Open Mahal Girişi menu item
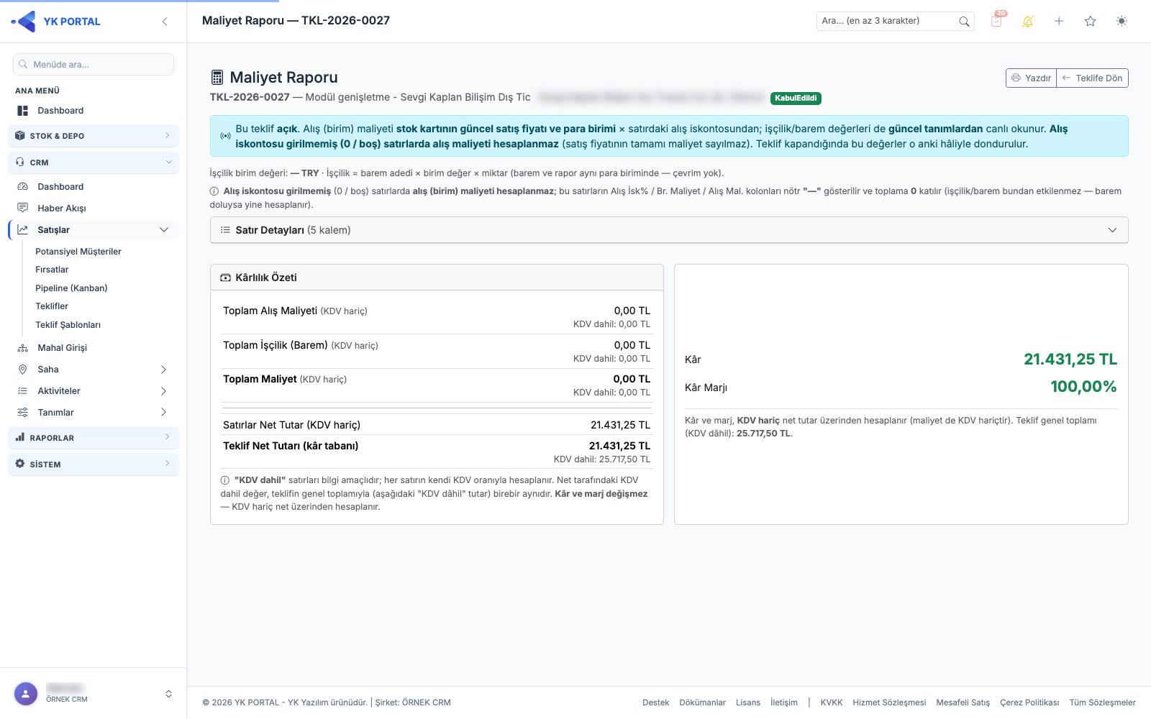 click(x=63, y=348)
